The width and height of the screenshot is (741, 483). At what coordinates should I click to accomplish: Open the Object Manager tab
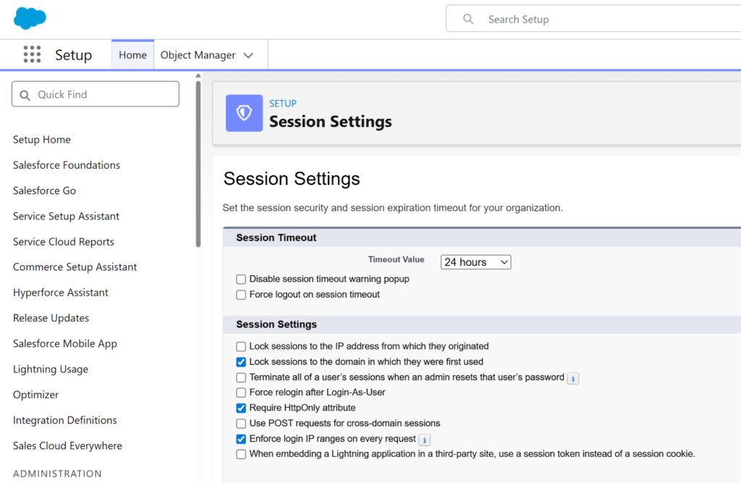point(198,55)
